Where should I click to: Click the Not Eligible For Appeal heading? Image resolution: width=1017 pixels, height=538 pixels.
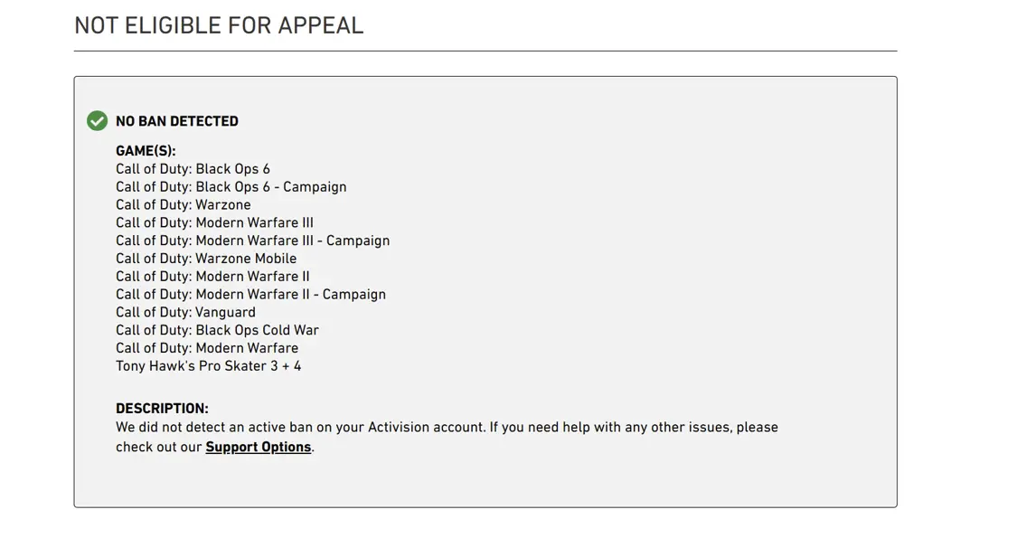(x=219, y=25)
